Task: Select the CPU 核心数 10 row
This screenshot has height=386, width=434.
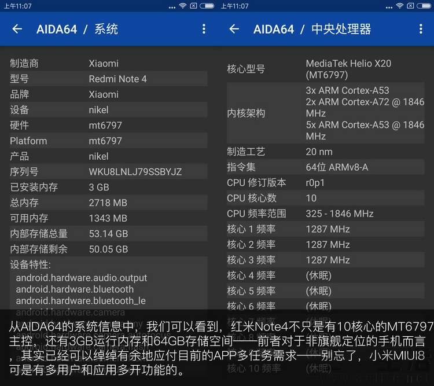Action: [x=325, y=198]
